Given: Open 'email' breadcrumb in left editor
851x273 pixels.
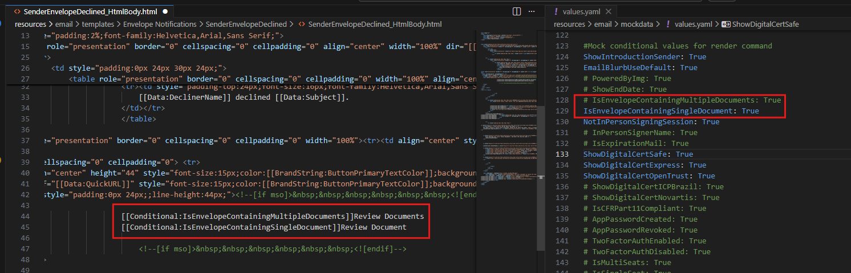Looking at the screenshot, I should click(x=63, y=24).
